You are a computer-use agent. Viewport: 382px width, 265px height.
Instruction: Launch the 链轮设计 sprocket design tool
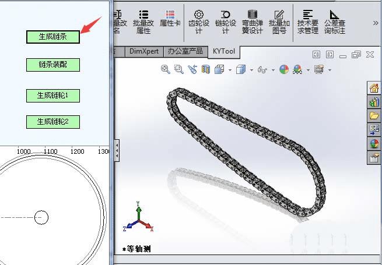[x=226, y=22]
